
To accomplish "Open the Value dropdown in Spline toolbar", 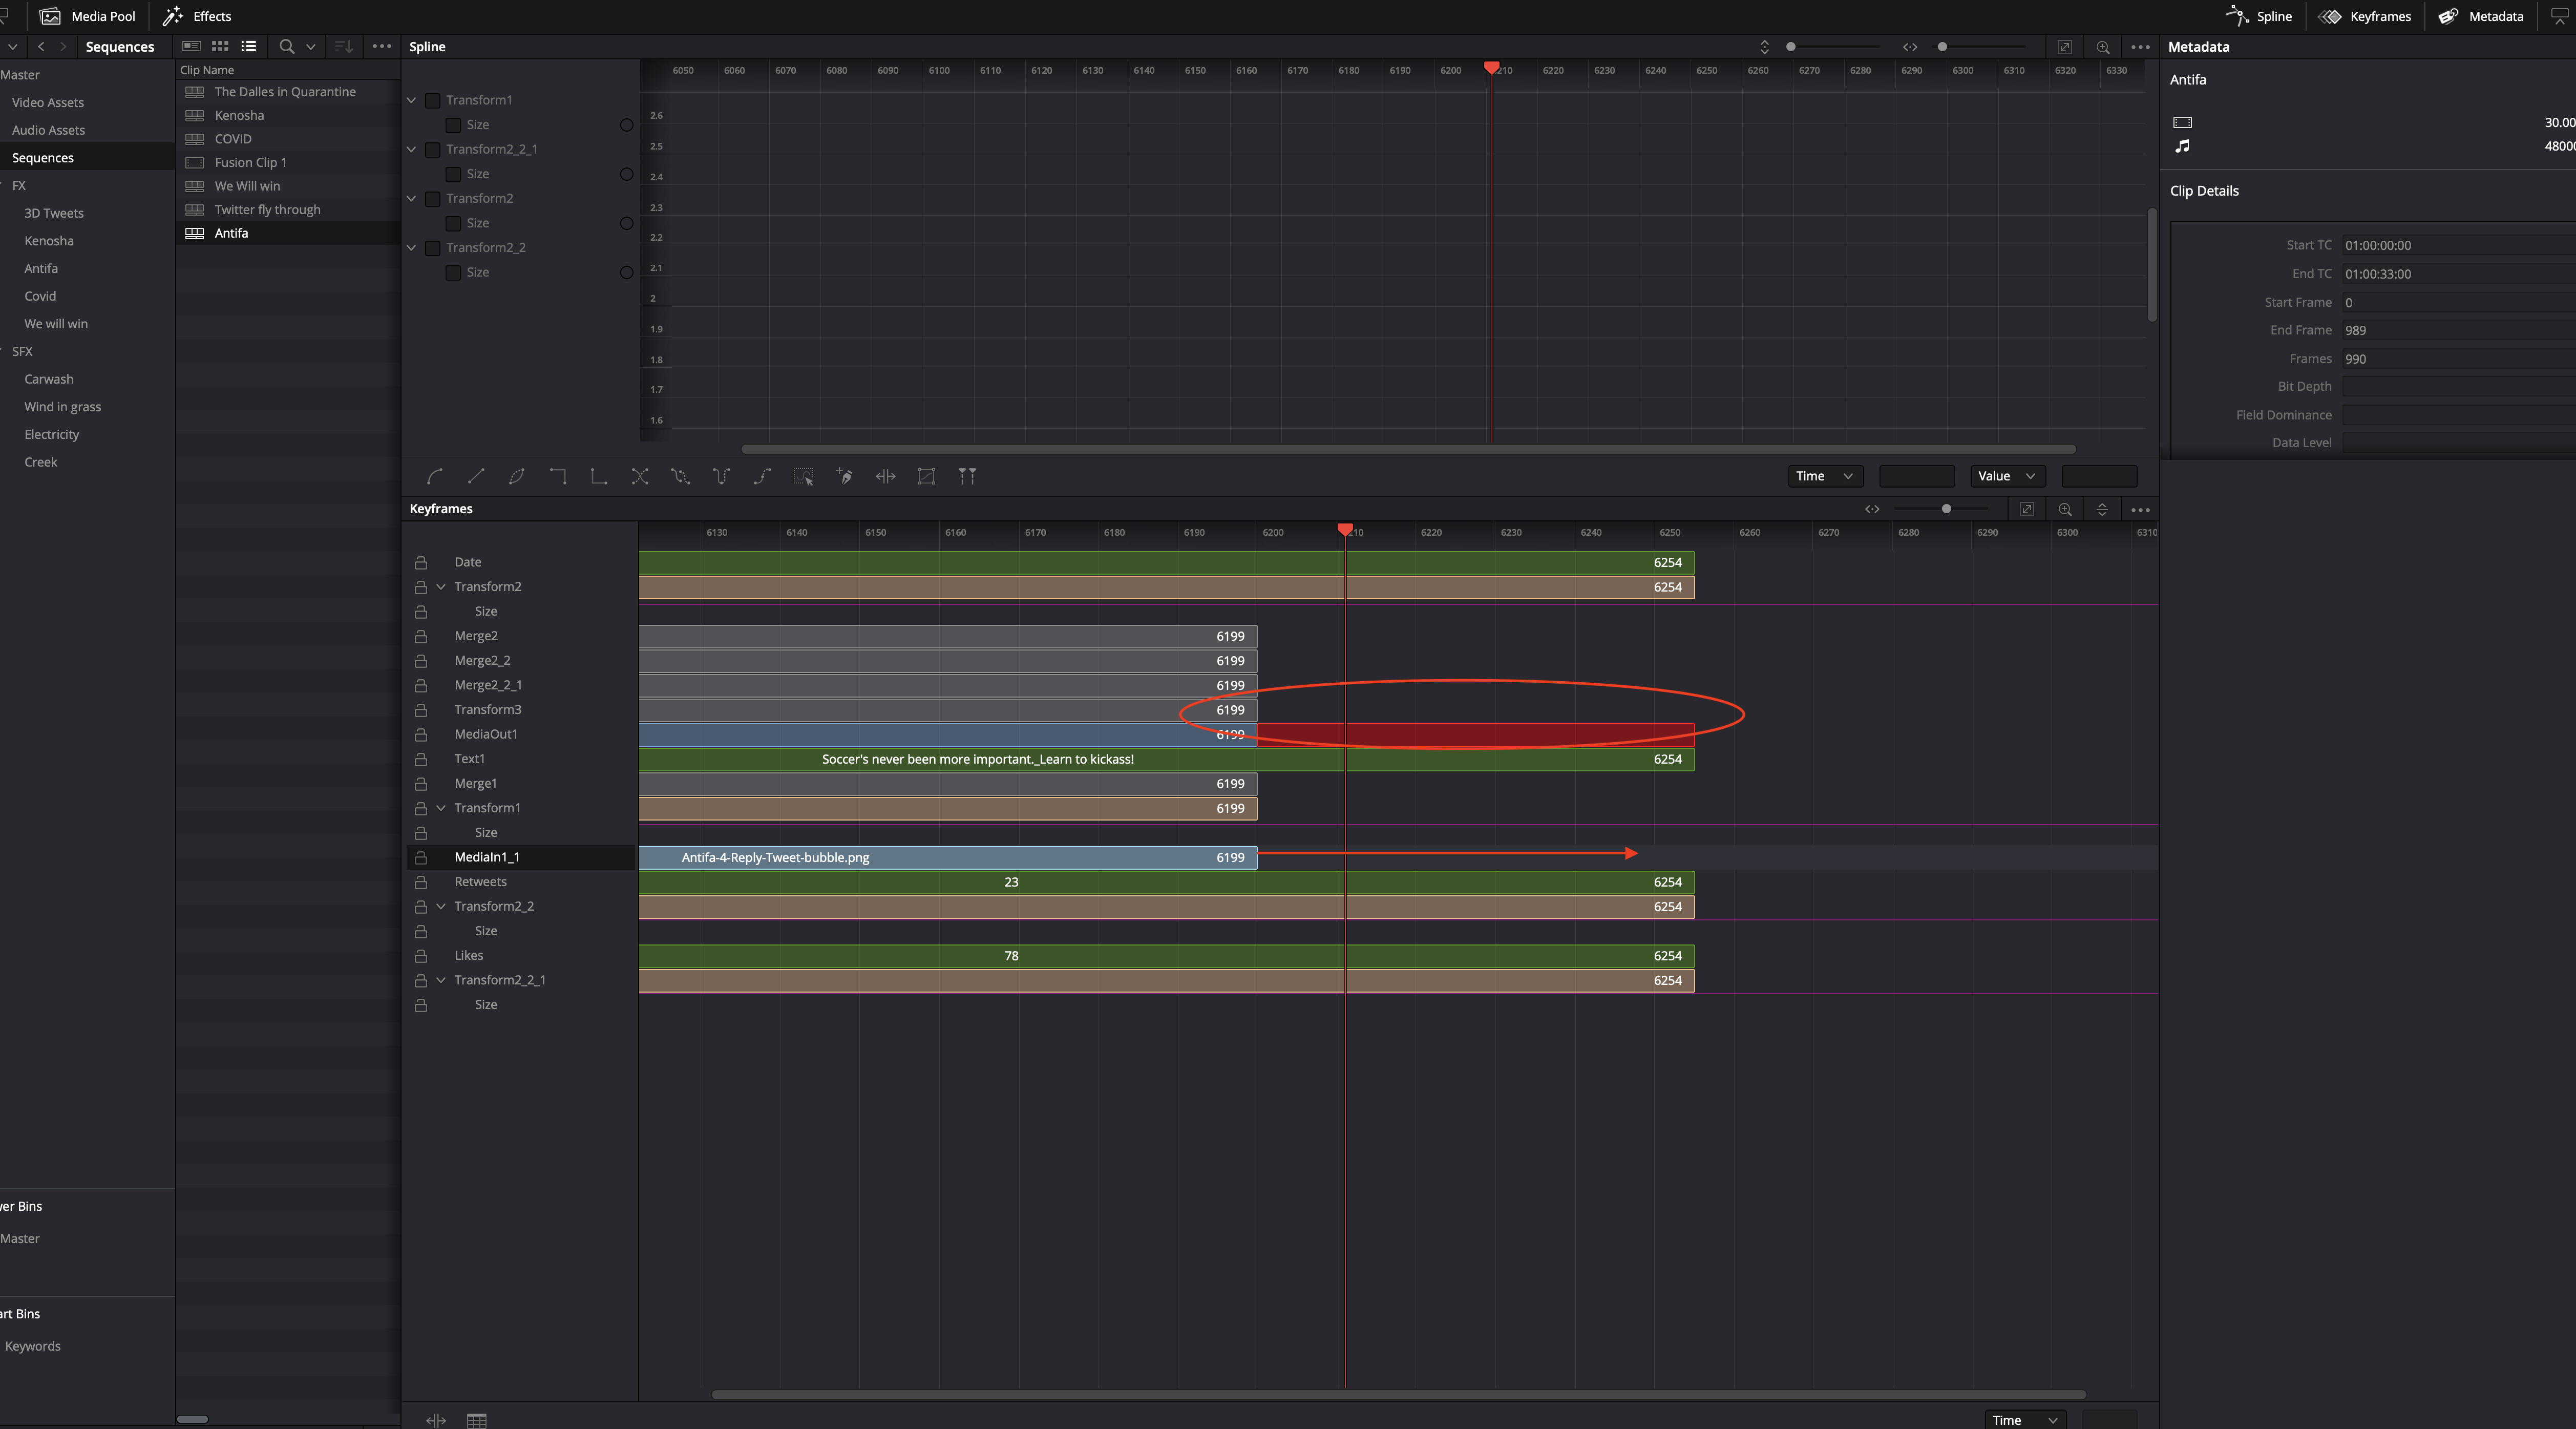I will click(x=2007, y=476).
